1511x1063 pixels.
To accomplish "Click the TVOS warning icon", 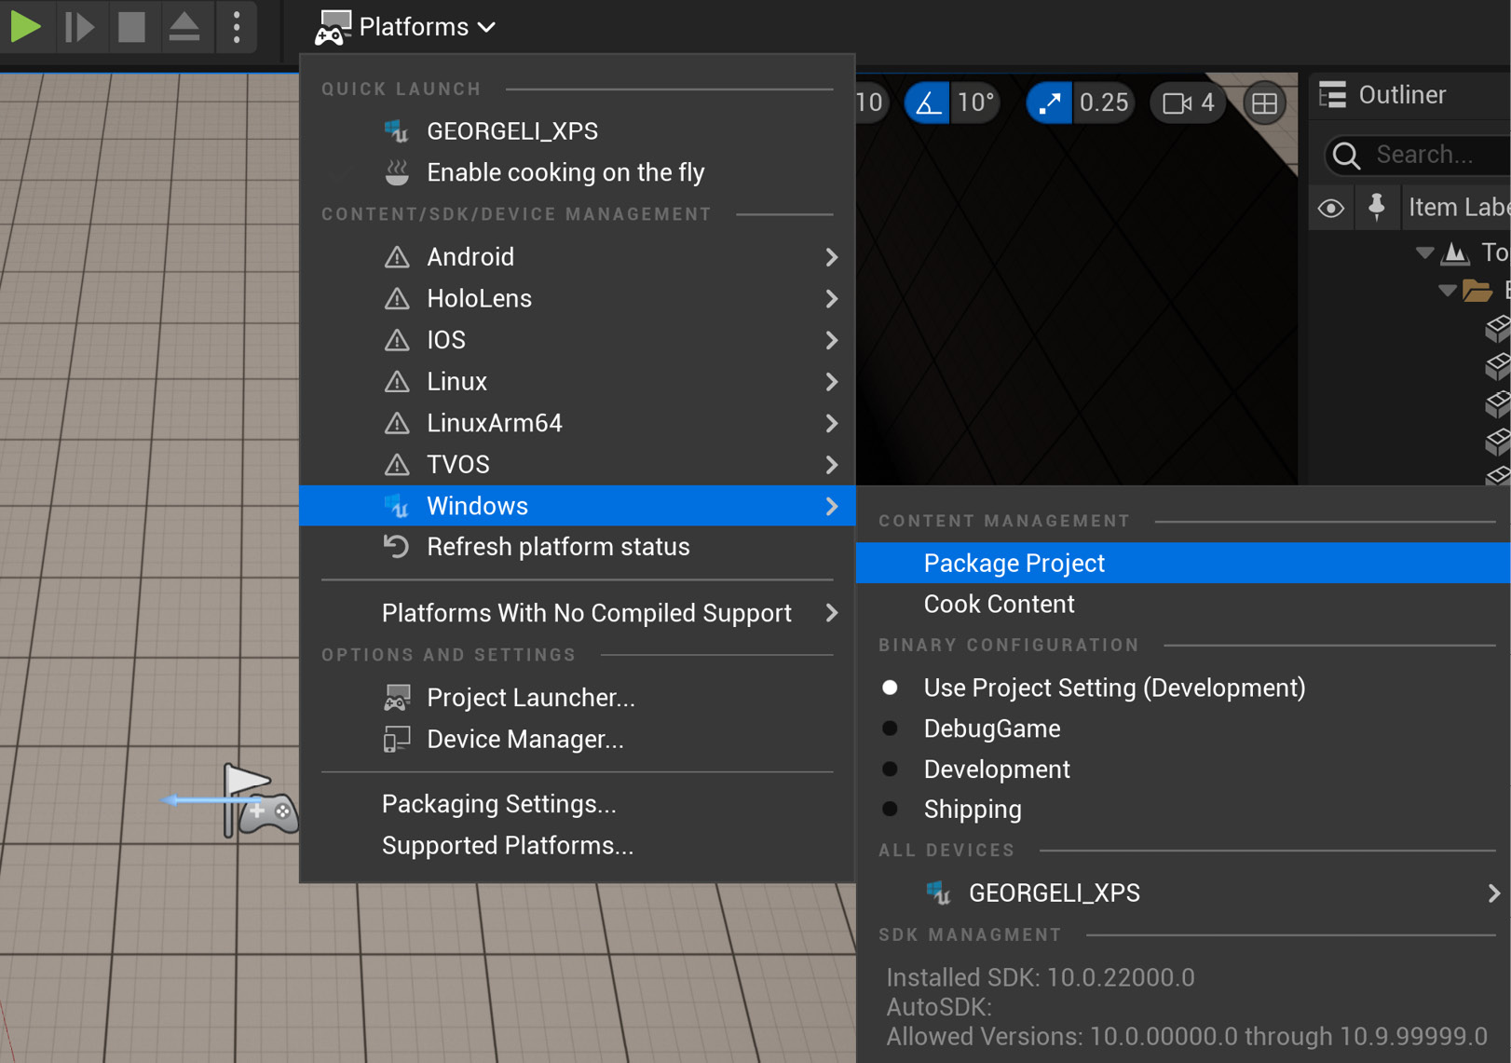I will click(397, 464).
